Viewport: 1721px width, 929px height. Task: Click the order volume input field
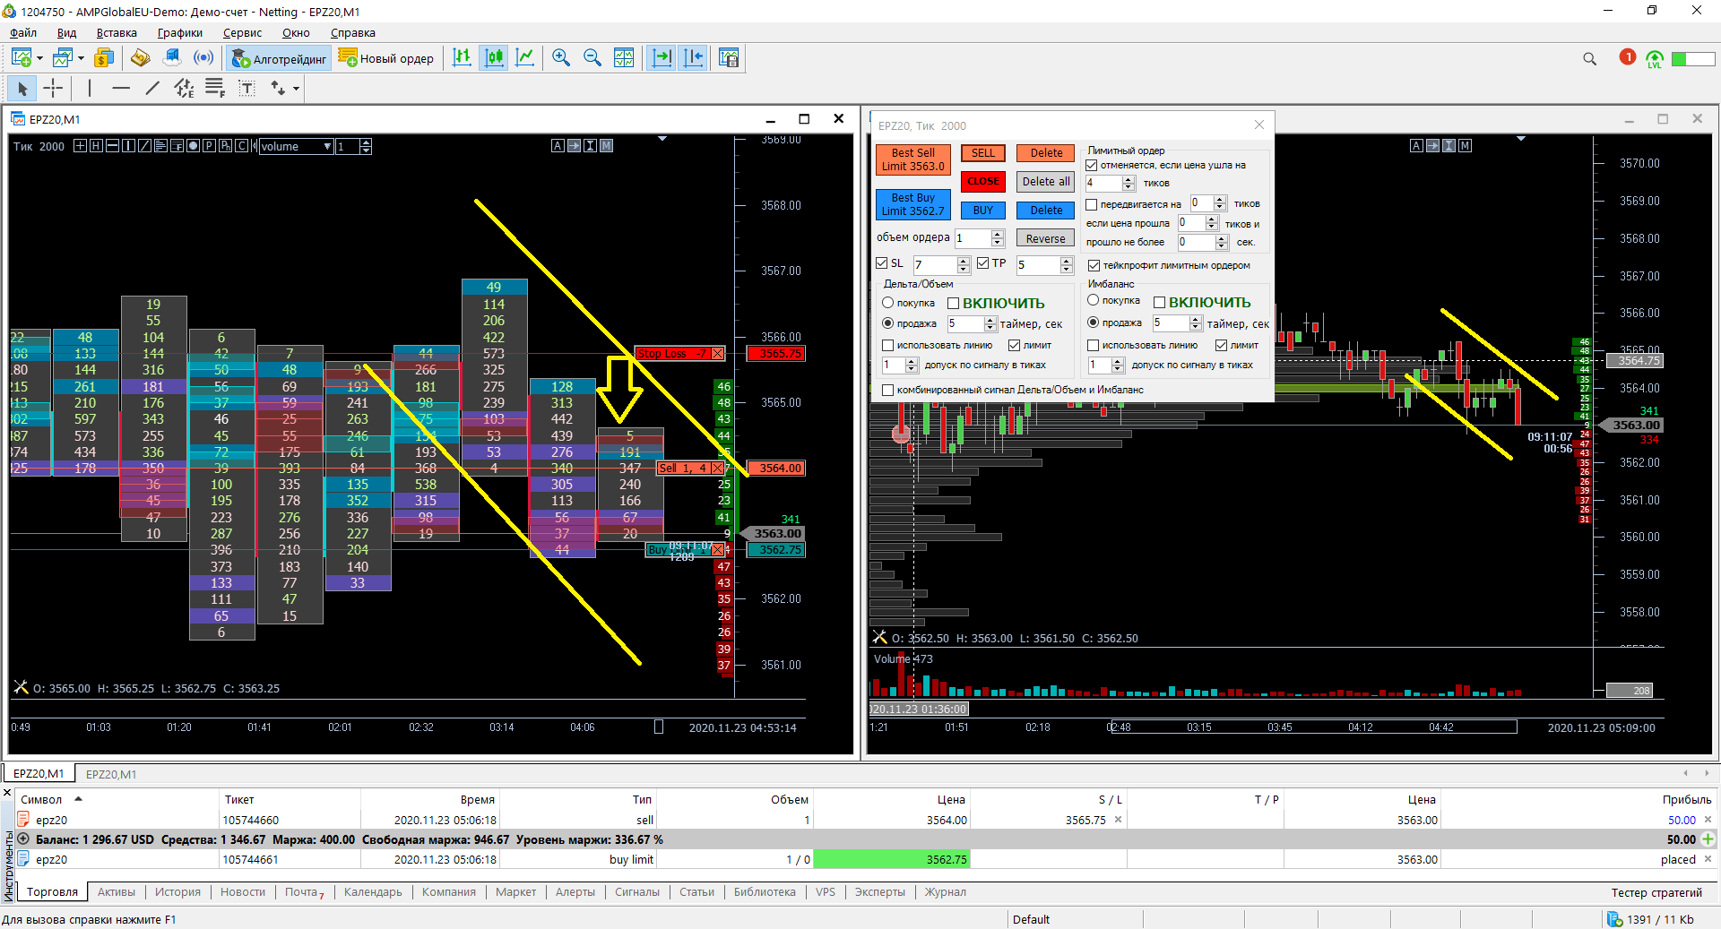[973, 238]
